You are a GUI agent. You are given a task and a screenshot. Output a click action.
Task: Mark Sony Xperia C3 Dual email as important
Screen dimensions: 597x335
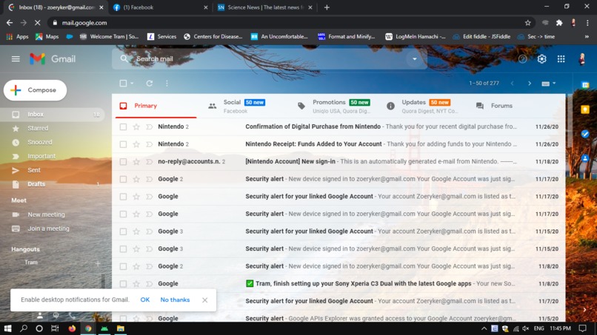[149, 284]
